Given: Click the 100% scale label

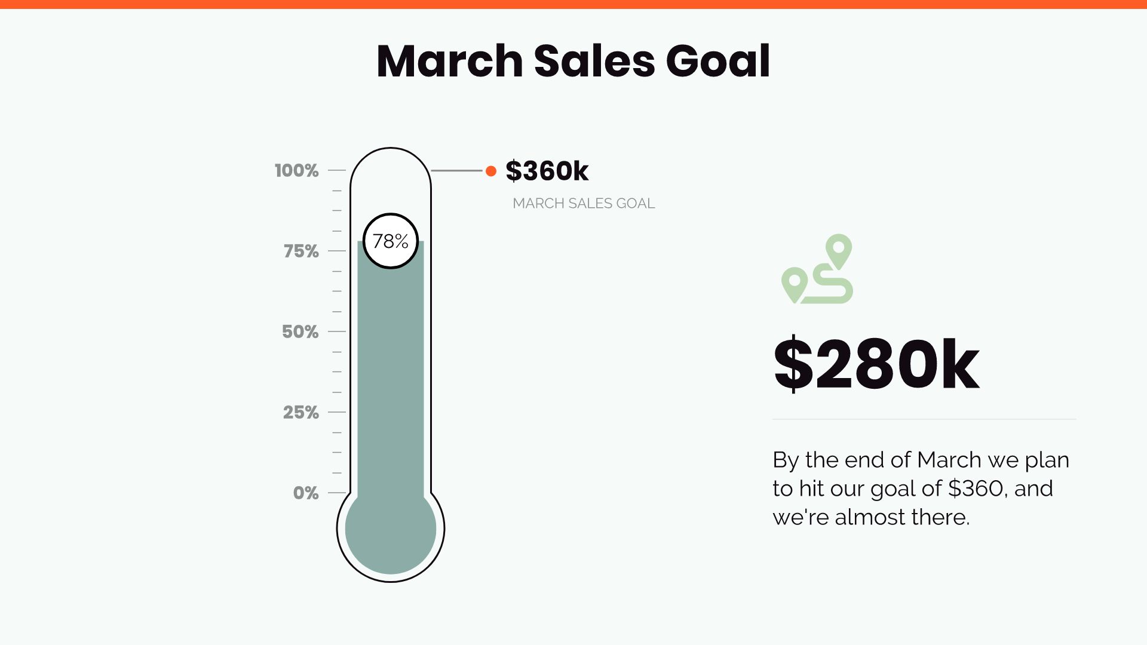Looking at the screenshot, I should [x=297, y=171].
